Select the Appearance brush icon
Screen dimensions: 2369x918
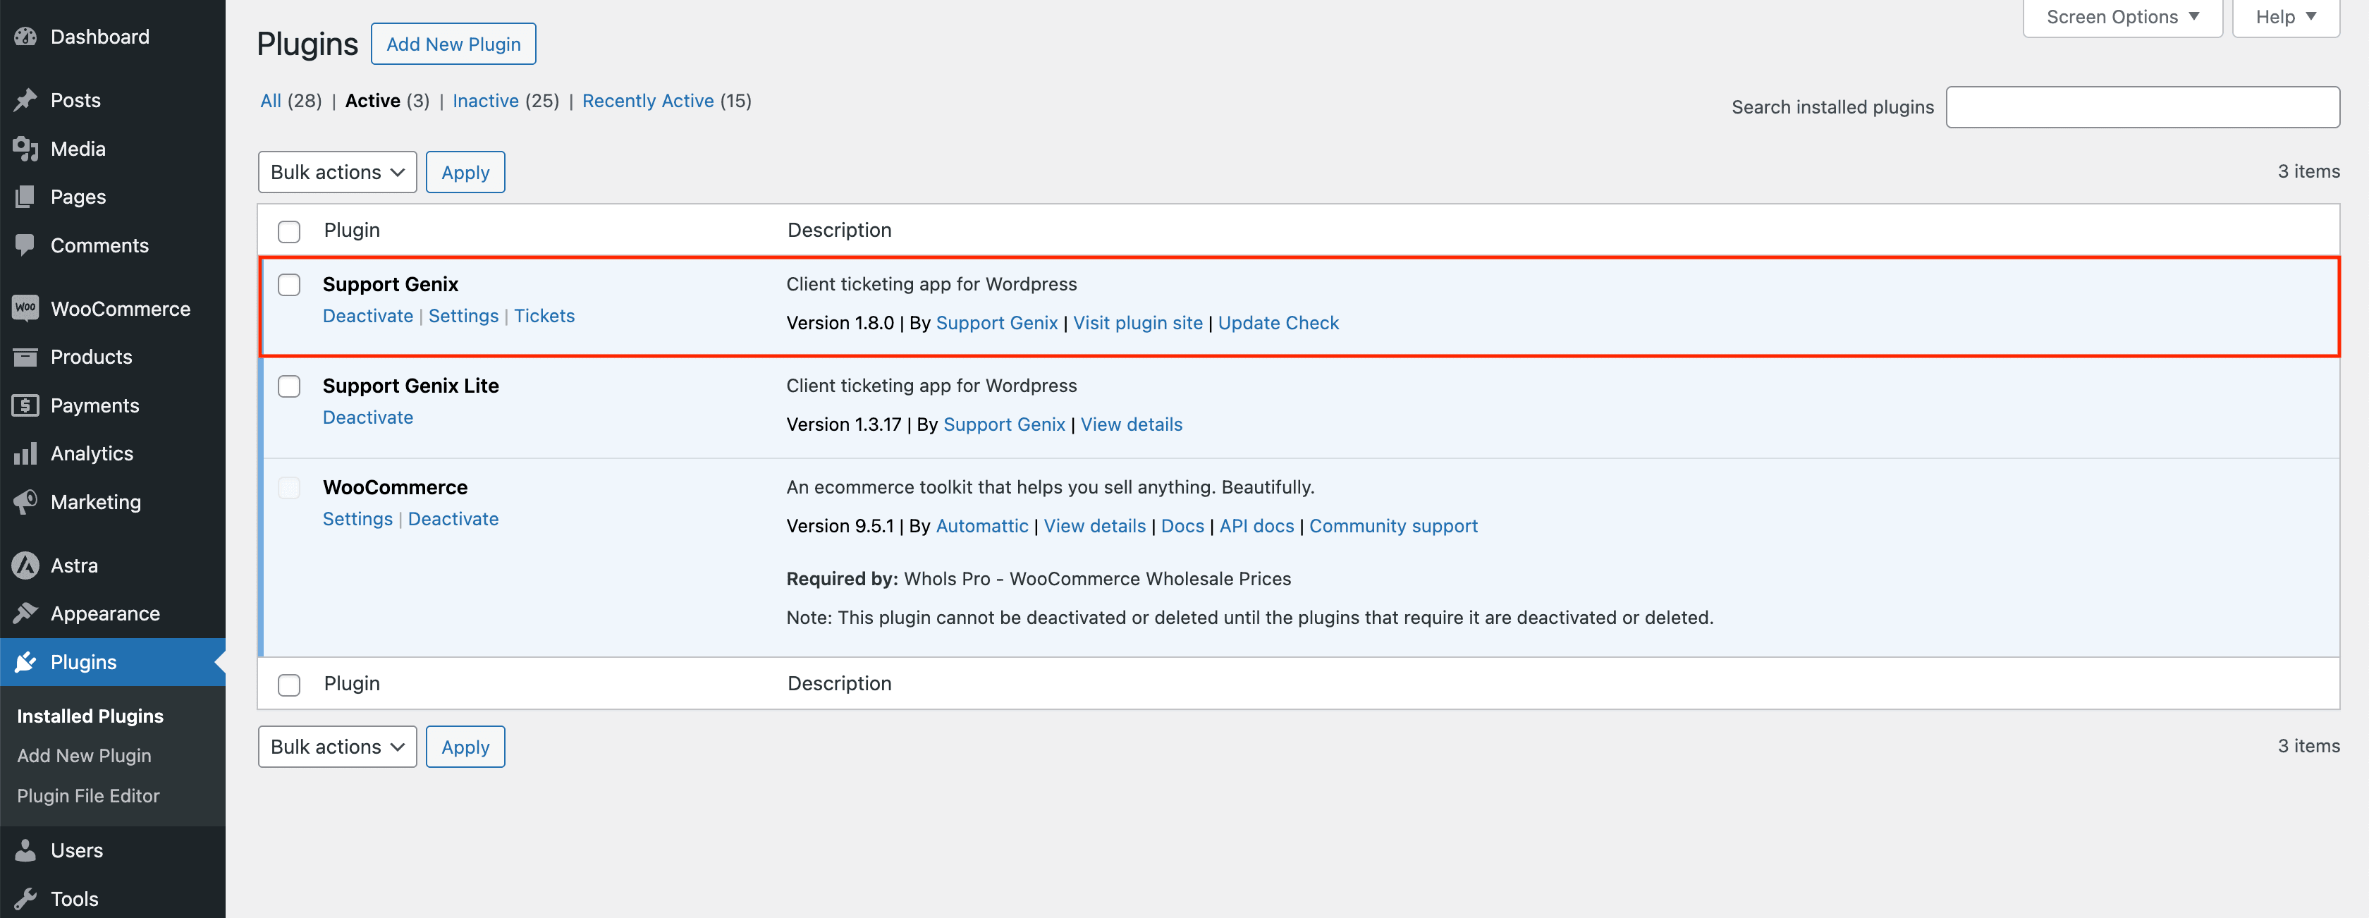25,613
